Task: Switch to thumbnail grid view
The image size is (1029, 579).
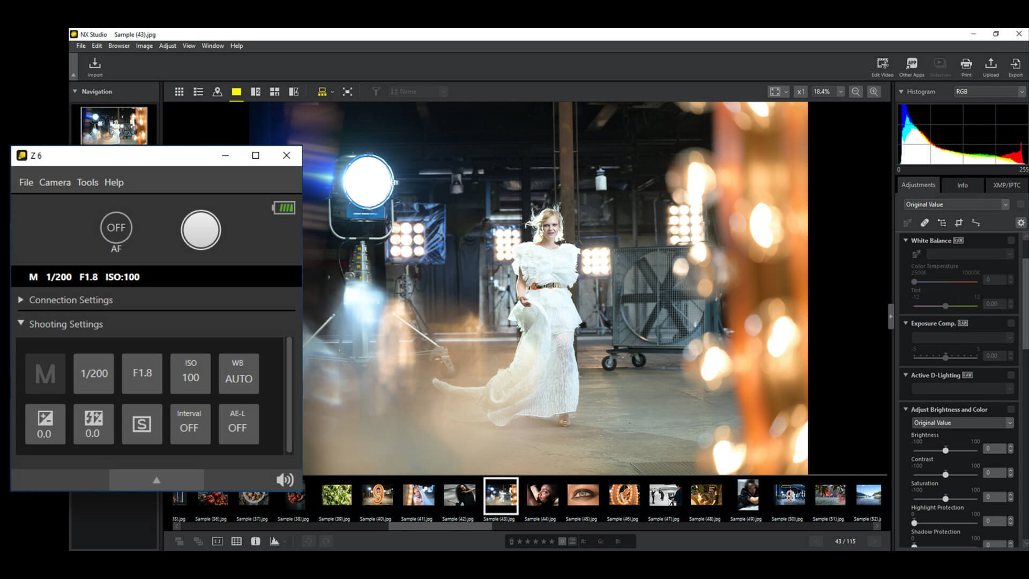Action: [179, 91]
